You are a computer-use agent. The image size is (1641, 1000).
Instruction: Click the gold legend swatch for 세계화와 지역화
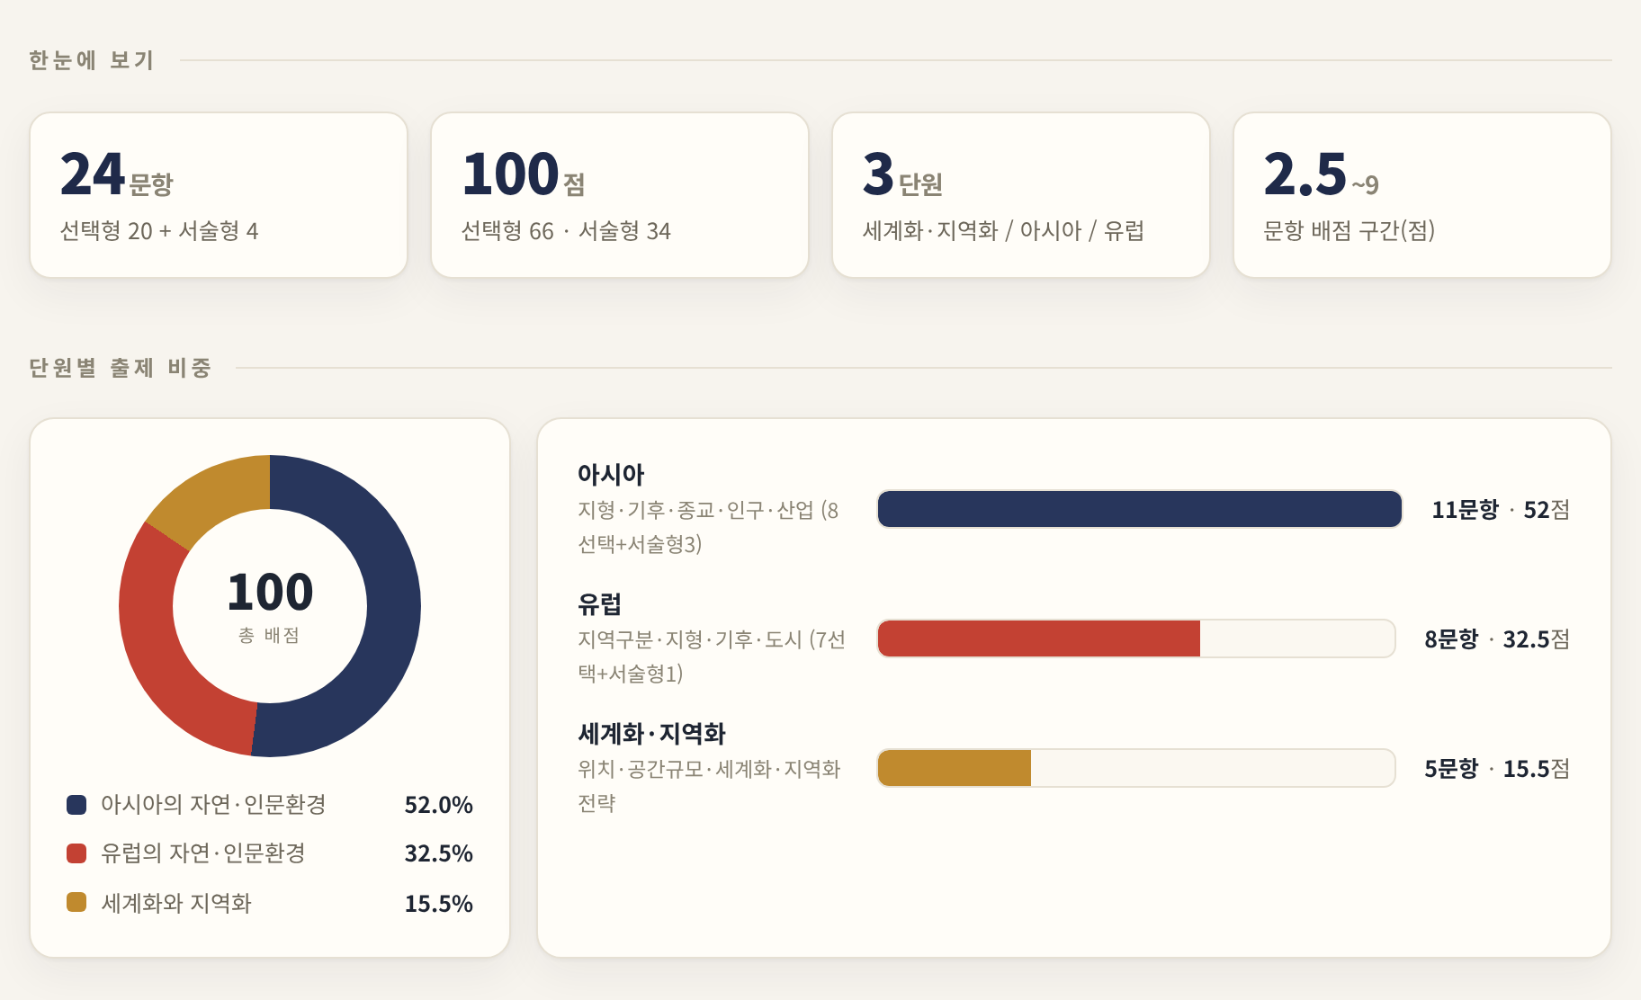tap(76, 902)
